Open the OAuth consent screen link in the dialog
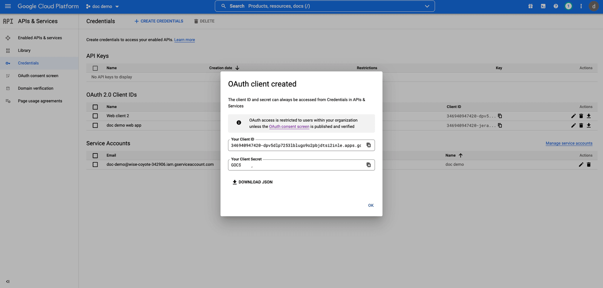Viewport: 603px width, 288px height. click(x=289, y=127)
